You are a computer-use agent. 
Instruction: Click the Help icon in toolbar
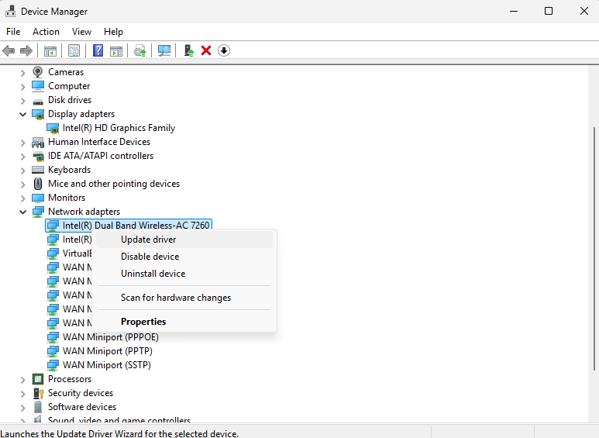98,50
